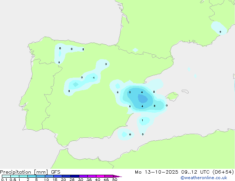Click the '20' legend scale label

(63, 180)
